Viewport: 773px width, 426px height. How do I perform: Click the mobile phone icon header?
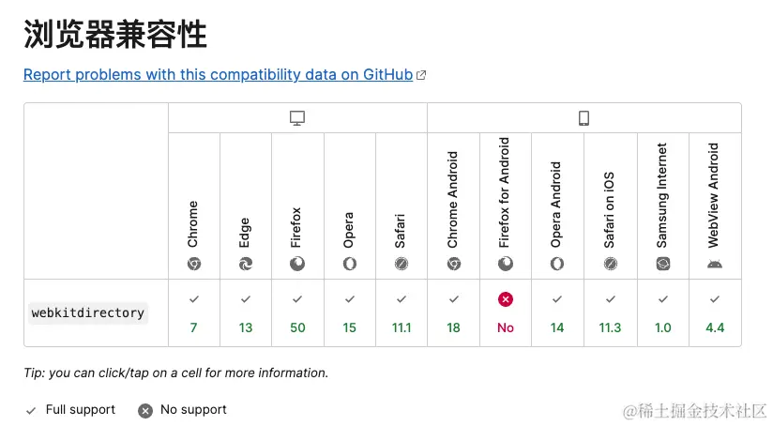tap(584, 118)
